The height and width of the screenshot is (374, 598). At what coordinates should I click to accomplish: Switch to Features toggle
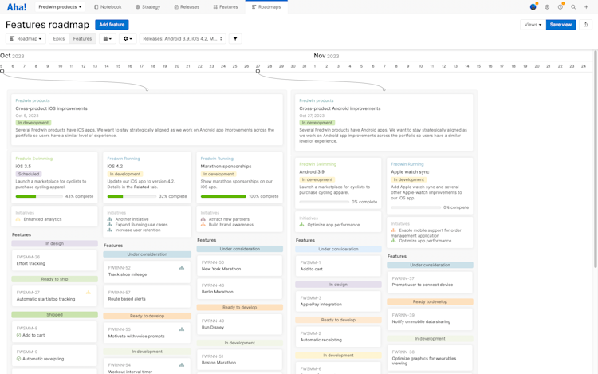coord(82,38)
